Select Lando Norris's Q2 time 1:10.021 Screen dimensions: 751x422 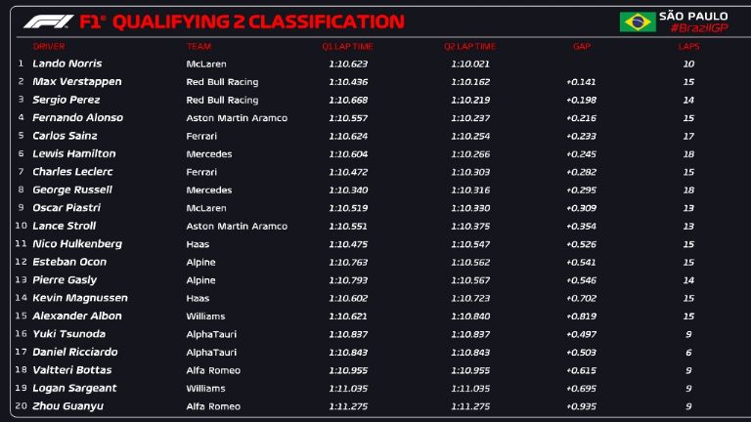pos(470,63)
